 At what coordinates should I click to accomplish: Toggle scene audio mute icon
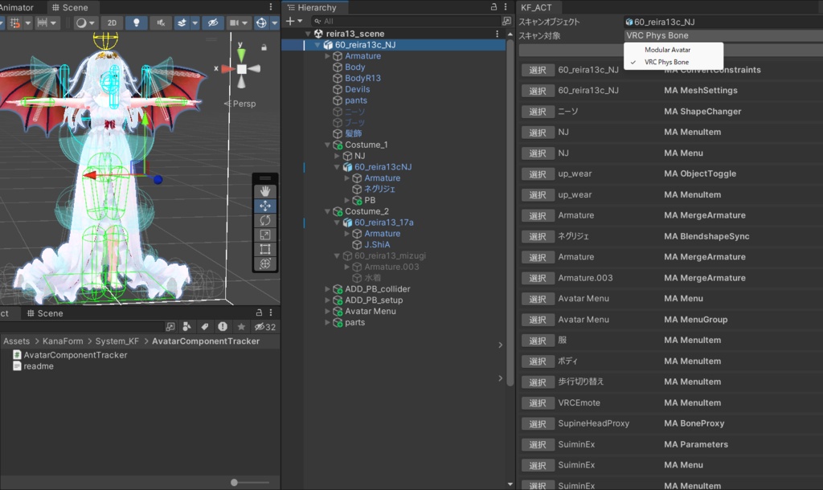pyautogui.click(x=161, y=22)
